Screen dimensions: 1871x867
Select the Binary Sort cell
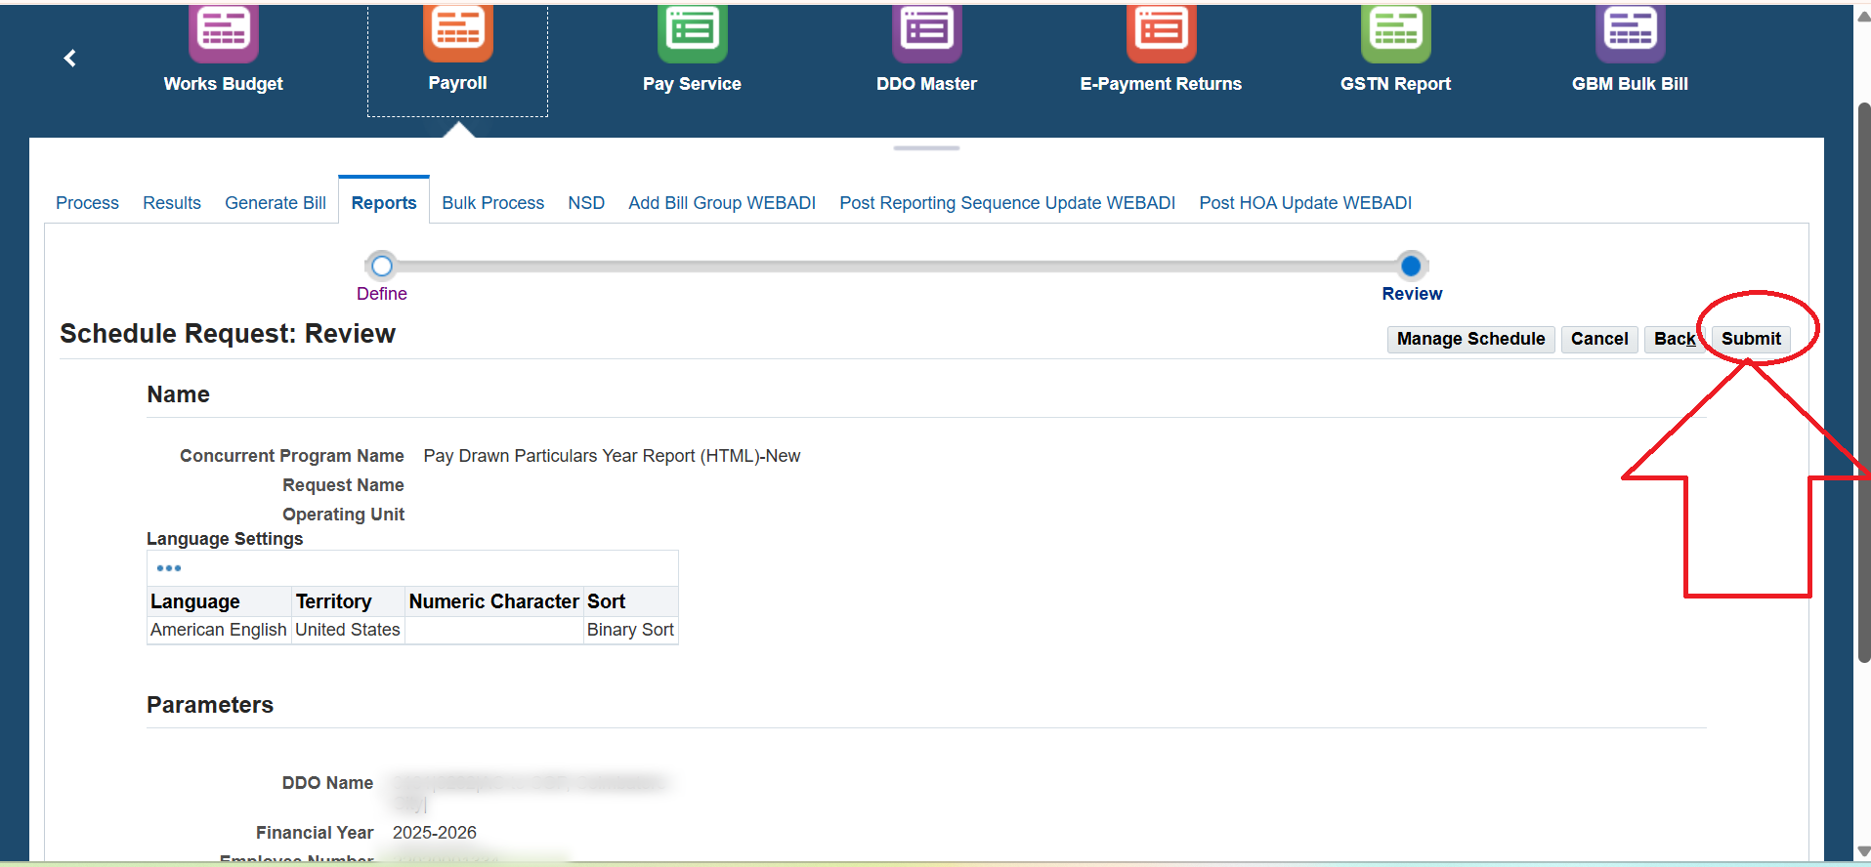point(631,630)
